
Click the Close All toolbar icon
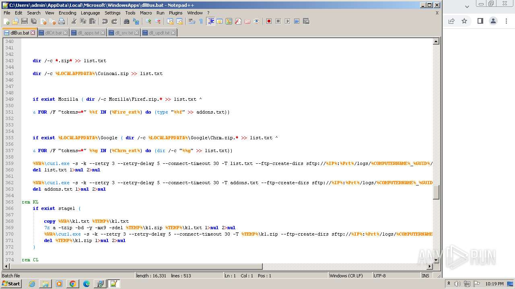[52, 21]
